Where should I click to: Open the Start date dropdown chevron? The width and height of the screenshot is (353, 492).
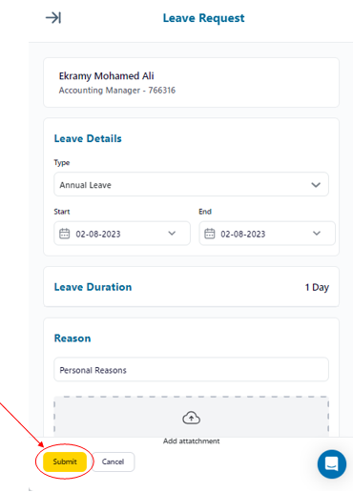172,234
